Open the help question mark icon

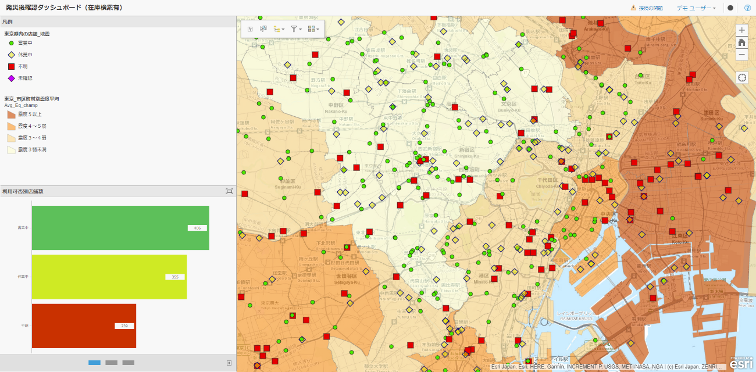tap(747, 8)
